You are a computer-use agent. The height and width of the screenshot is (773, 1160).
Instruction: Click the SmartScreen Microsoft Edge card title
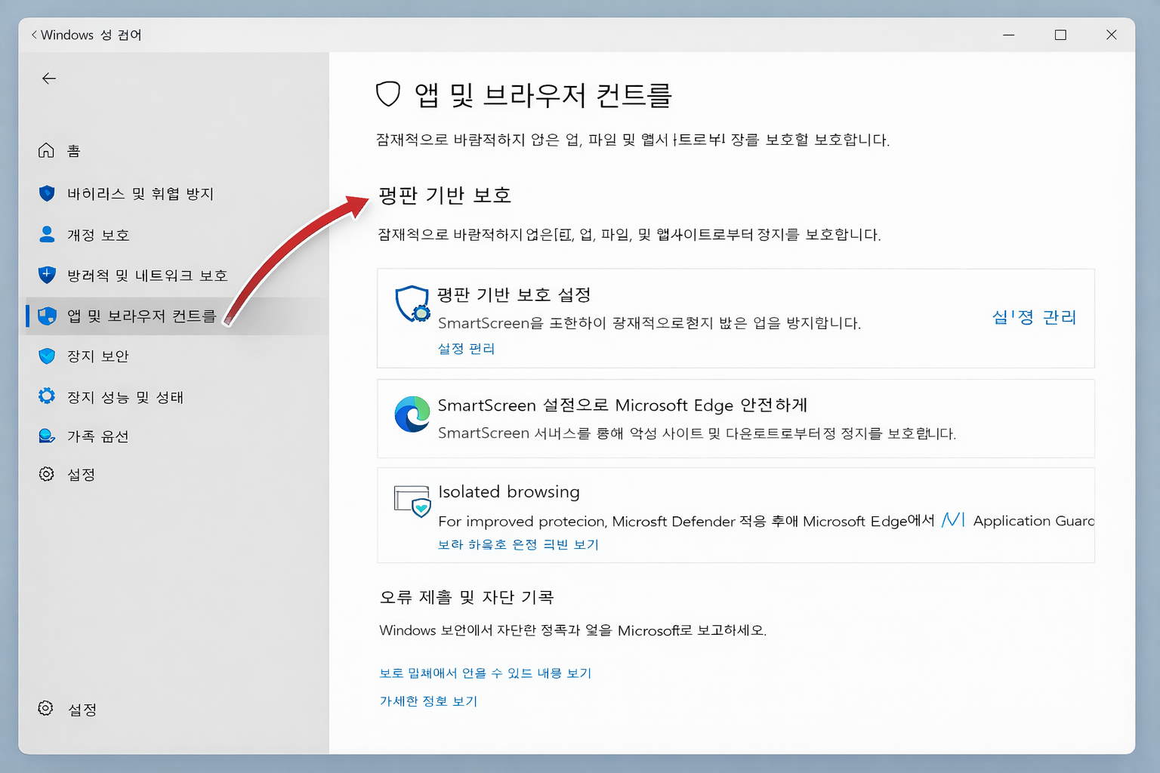pyautogui.click(x=623, y=405)
